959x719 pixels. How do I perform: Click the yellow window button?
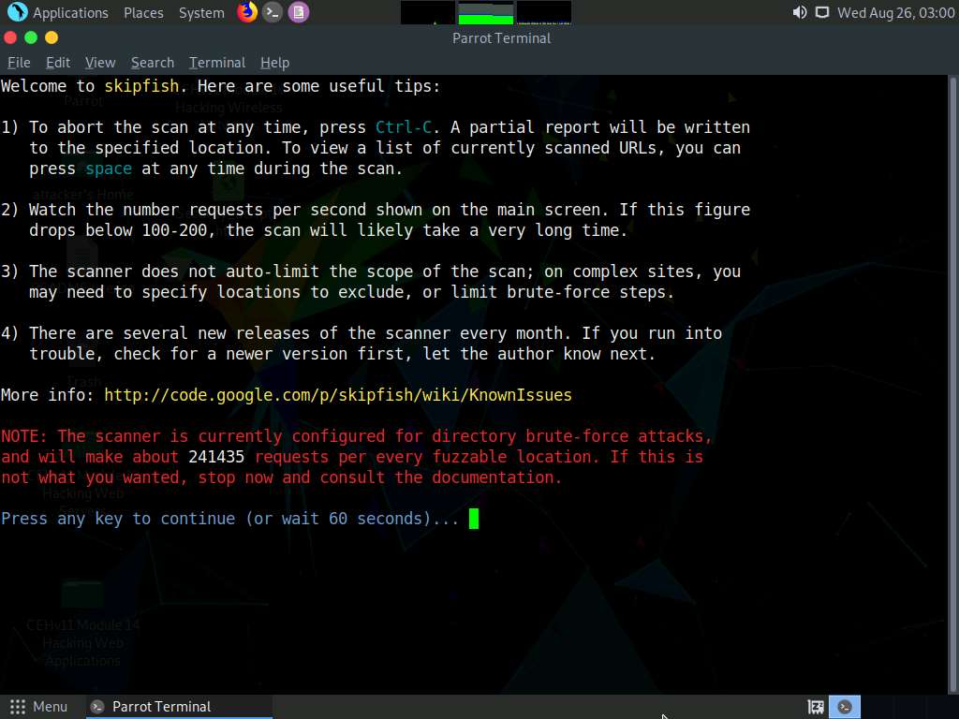coord(52,37)
